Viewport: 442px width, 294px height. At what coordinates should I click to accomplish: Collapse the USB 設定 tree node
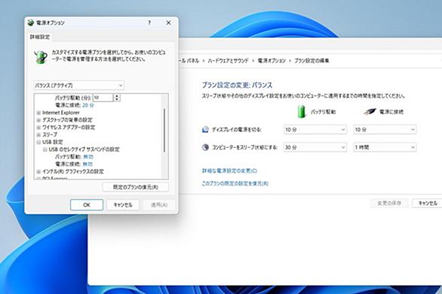[38, 142]
